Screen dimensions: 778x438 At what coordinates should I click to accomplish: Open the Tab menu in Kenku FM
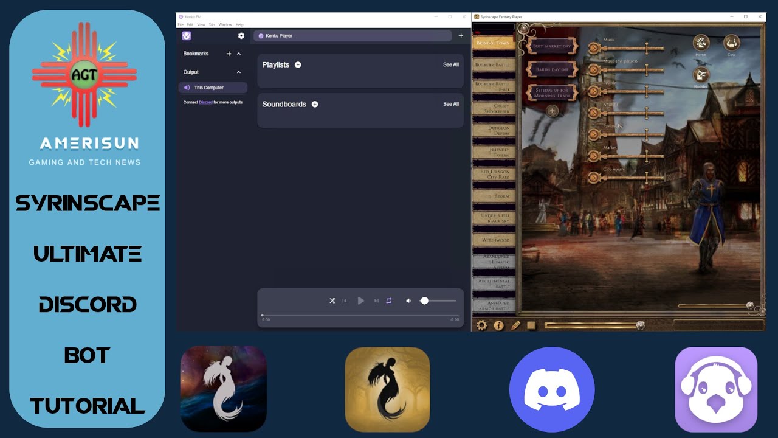(212, 24)
